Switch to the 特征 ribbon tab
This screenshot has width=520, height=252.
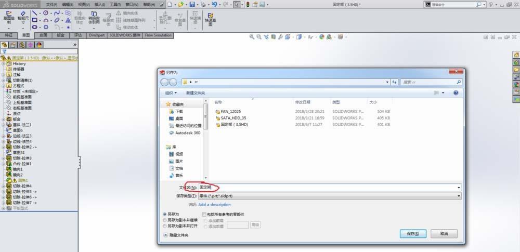click(9, 35)
